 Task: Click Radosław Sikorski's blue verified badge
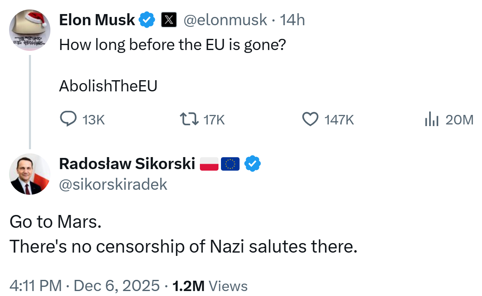(x=252, y=164)
